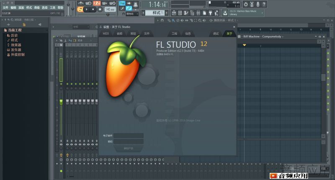Screen dimensions: 335x180
Task: Open the mixer window icon
Action: (x=198, y=13)
